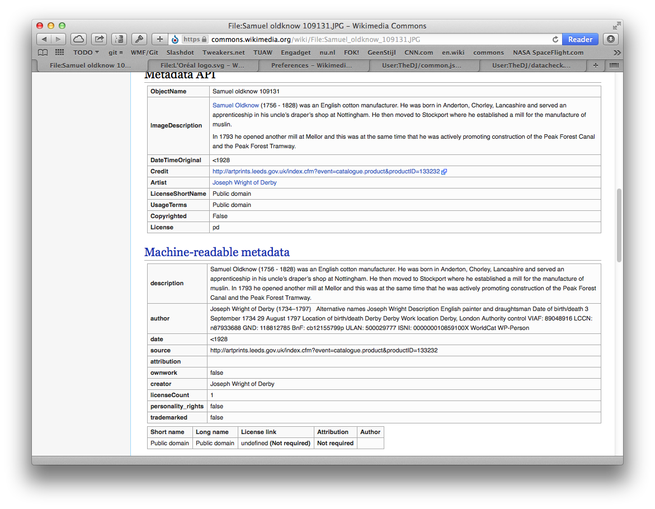Image resolution: width=655 pixels, height=509 pixels.
Task: Click the LicenseShortName row label
Action: 178,194
